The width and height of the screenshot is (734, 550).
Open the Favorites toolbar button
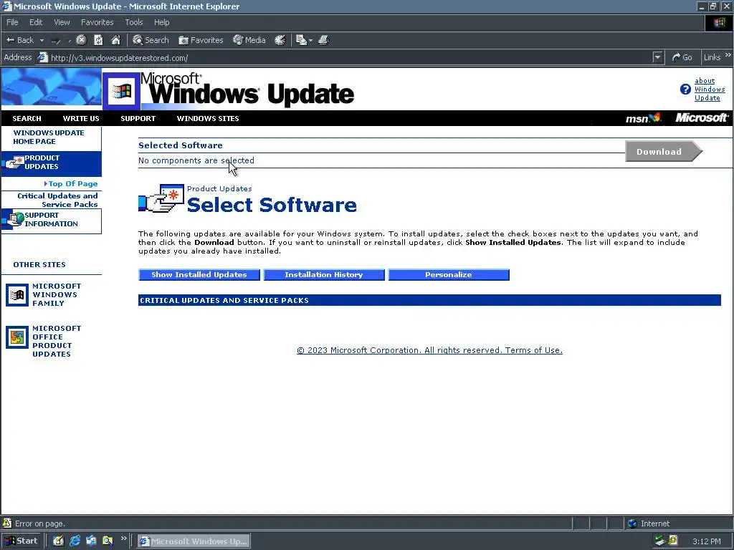tap(201, 40)
